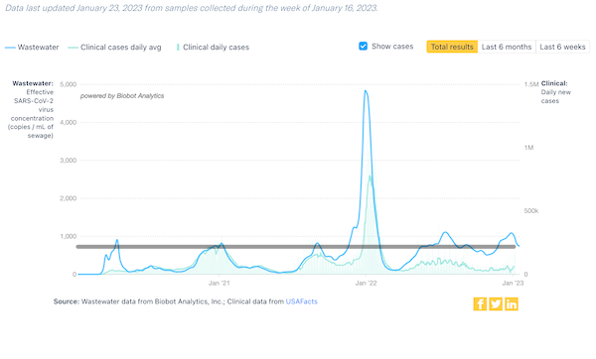Click the gray horizontal reference line
The image size is (596, 359).
tap(296, 247)
